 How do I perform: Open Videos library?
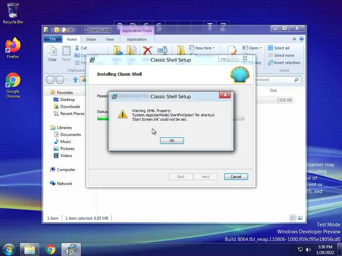coord(63,155)
